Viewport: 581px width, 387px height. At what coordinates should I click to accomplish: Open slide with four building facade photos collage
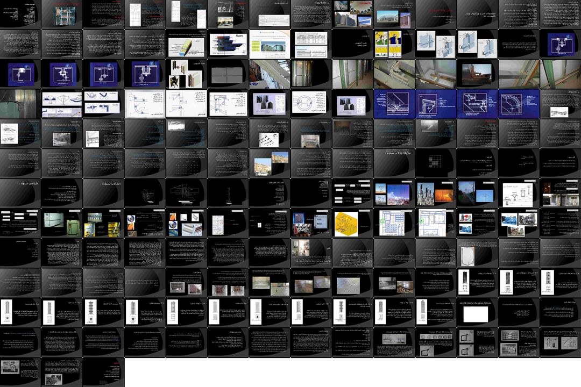(x=352, y=14)
